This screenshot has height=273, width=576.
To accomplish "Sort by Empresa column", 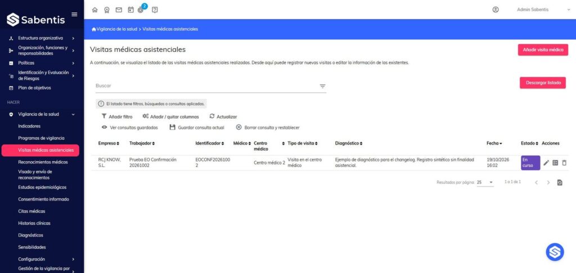I will pyautogui.click(x=109, y=143).
